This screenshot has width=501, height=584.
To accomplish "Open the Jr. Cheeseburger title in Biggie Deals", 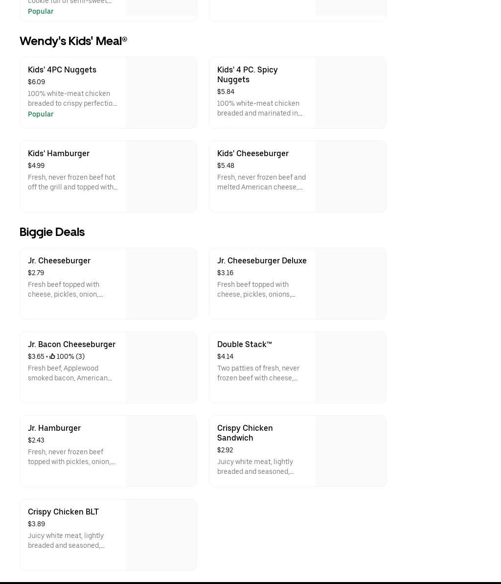I will pos(59,261).
